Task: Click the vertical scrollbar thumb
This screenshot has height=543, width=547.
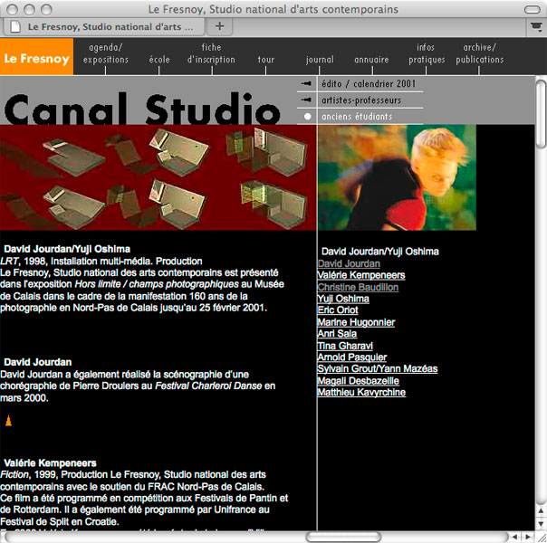Action: click(x=541, y=113)
